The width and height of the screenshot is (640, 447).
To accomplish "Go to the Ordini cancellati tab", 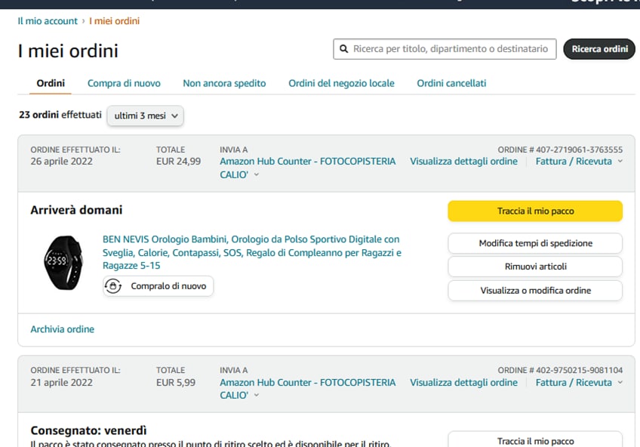I will [x=451, y=83].
